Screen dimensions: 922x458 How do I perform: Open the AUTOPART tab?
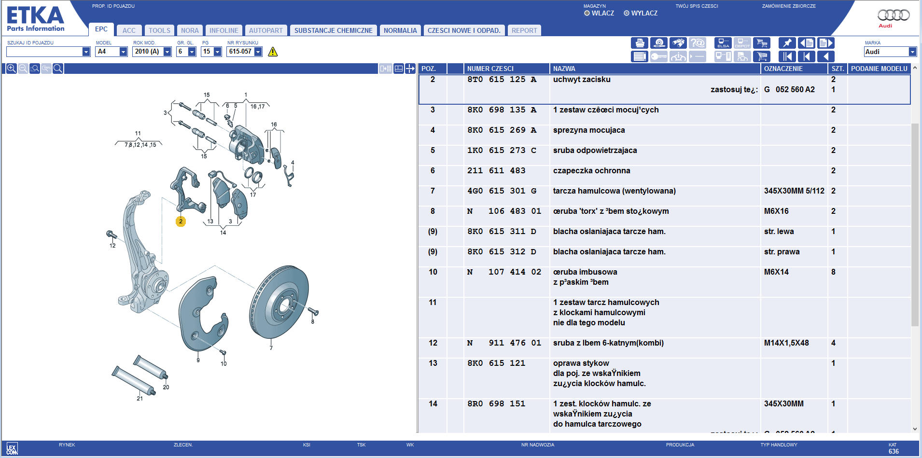click(266, 30)
